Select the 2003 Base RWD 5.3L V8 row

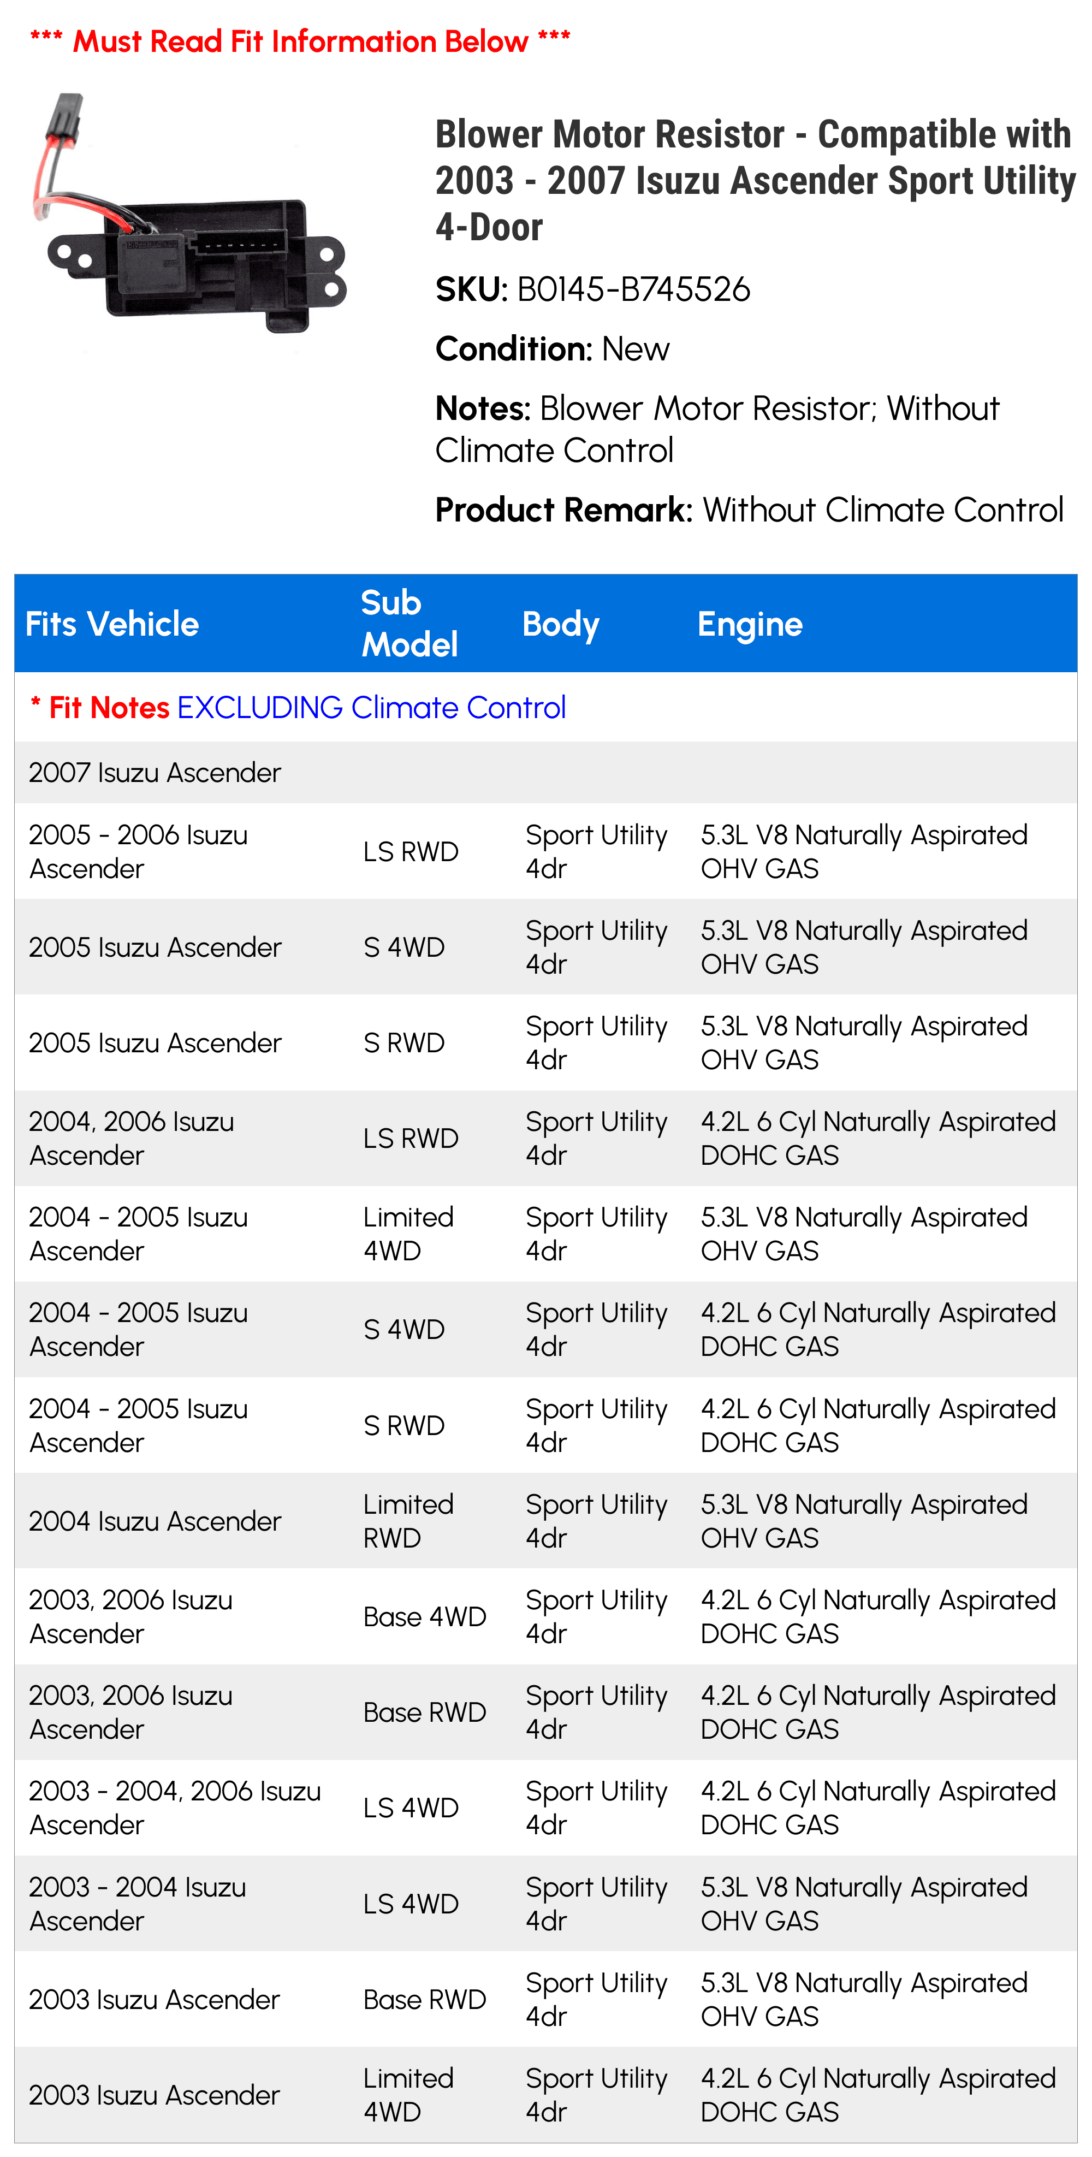(546, 1999)
